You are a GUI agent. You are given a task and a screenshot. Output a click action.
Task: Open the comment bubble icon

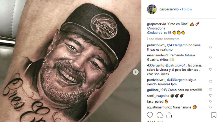point(160,115)
